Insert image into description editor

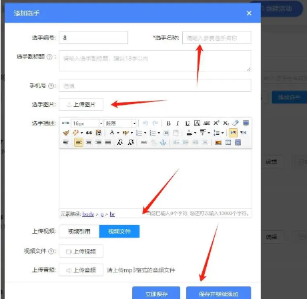(218, 142)
